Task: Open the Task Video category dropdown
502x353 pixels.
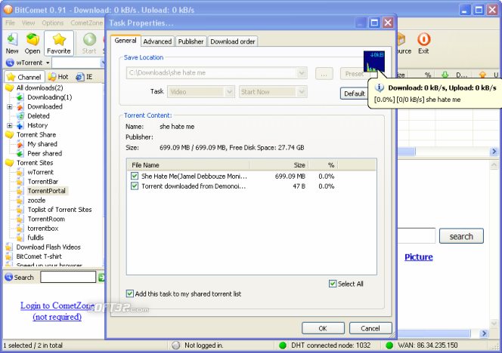Action: point(229,92)
